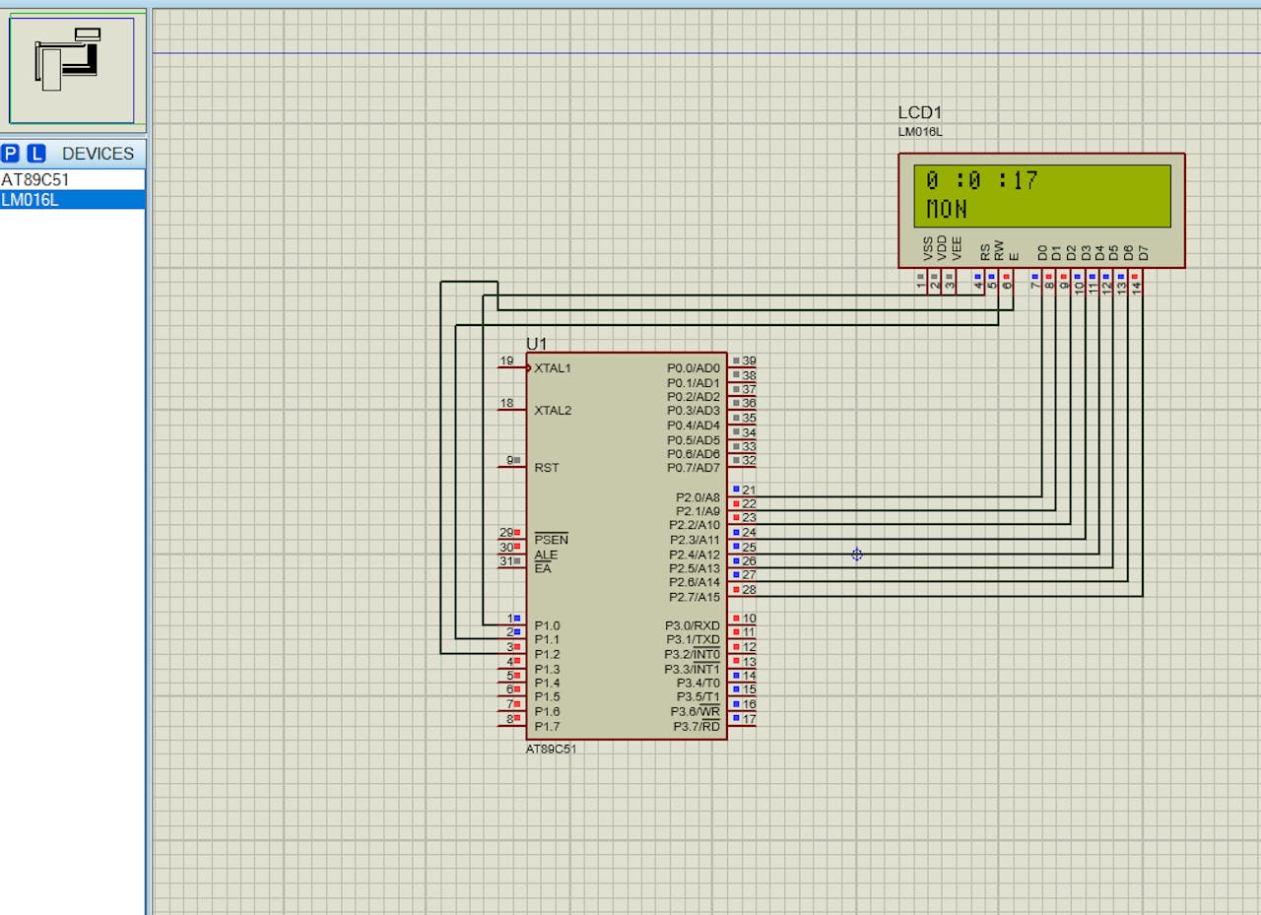
Task: Click the P1.7 pin 8
Action: click(x=512, y=726)
